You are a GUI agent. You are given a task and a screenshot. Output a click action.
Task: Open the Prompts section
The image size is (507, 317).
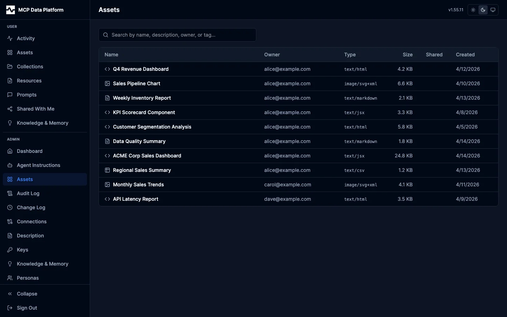click(26, 95)
